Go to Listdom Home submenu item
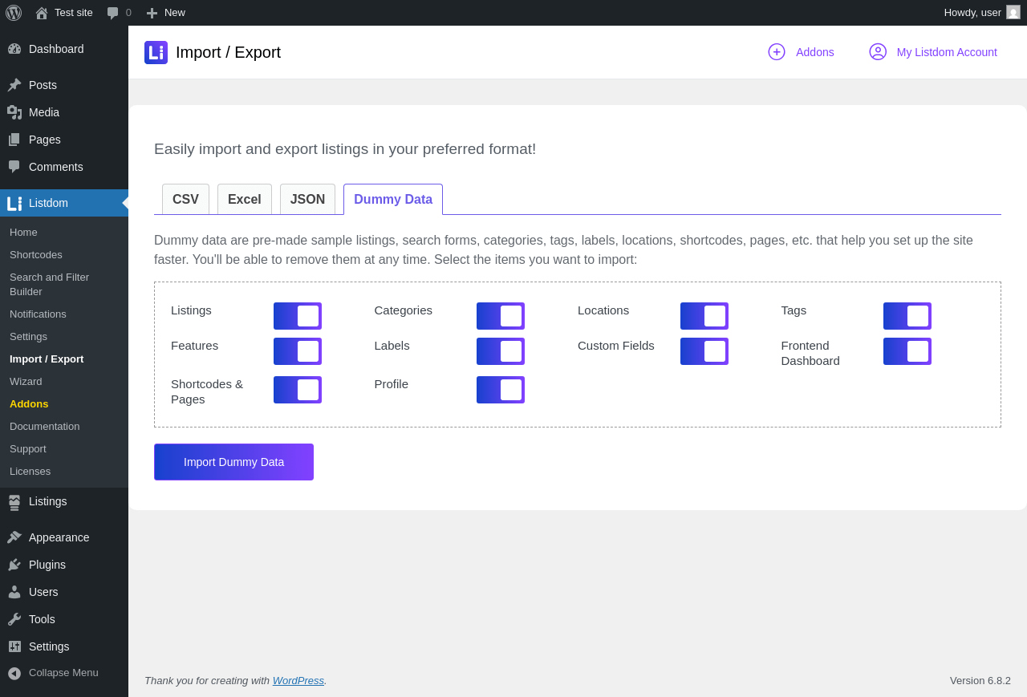 pyautogui.click(x=64, y=233)
